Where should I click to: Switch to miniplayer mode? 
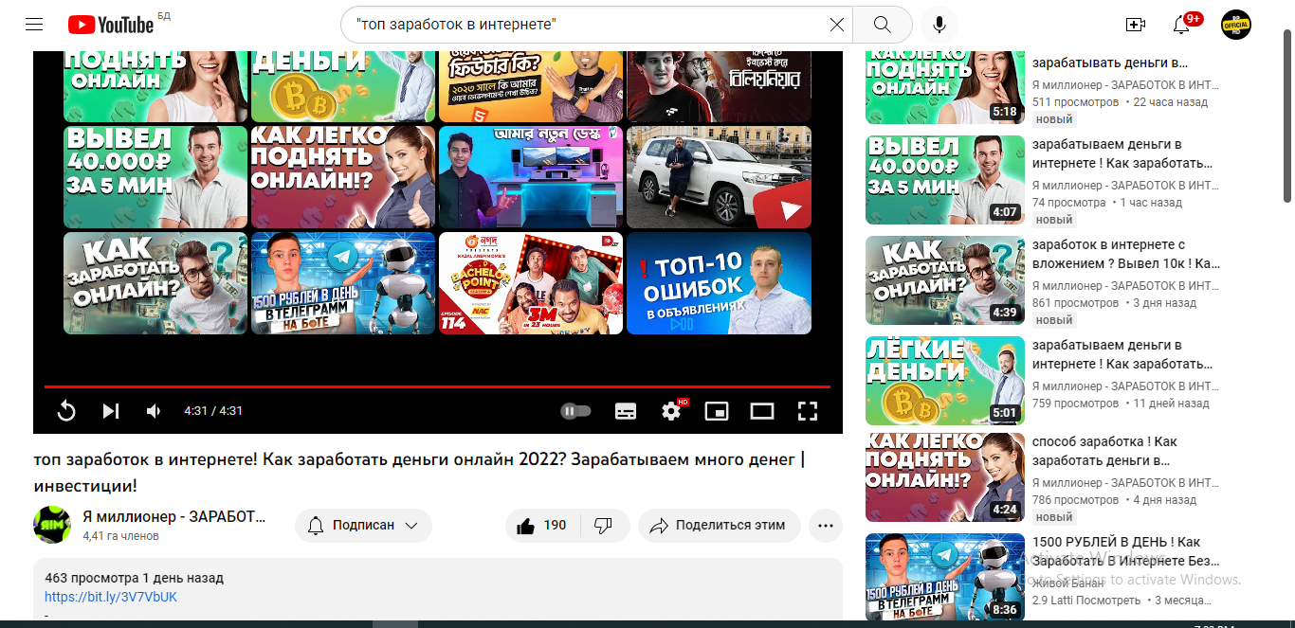pyautogui.click(x=718, y=411)
